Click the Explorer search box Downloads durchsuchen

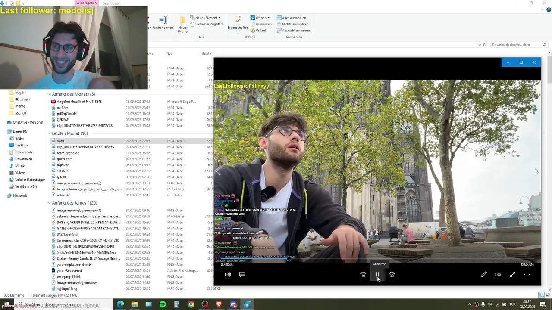coord(519,45)
